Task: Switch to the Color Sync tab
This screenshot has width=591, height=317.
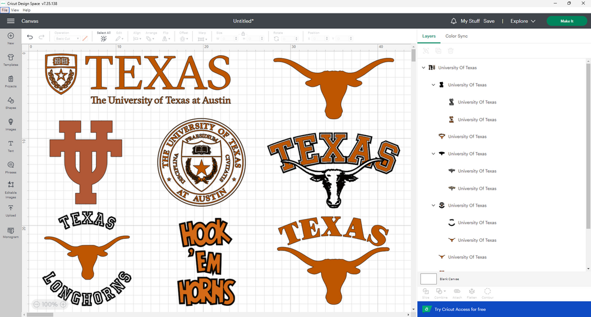Action: point(456,36)
